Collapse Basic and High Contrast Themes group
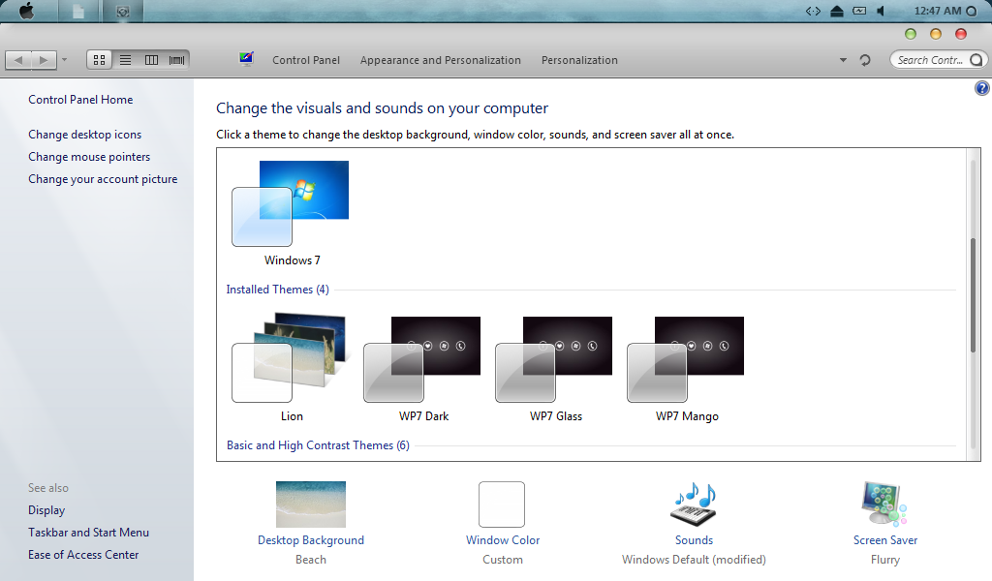The width and height of the screenshot is (992, 581). (318, 445)
